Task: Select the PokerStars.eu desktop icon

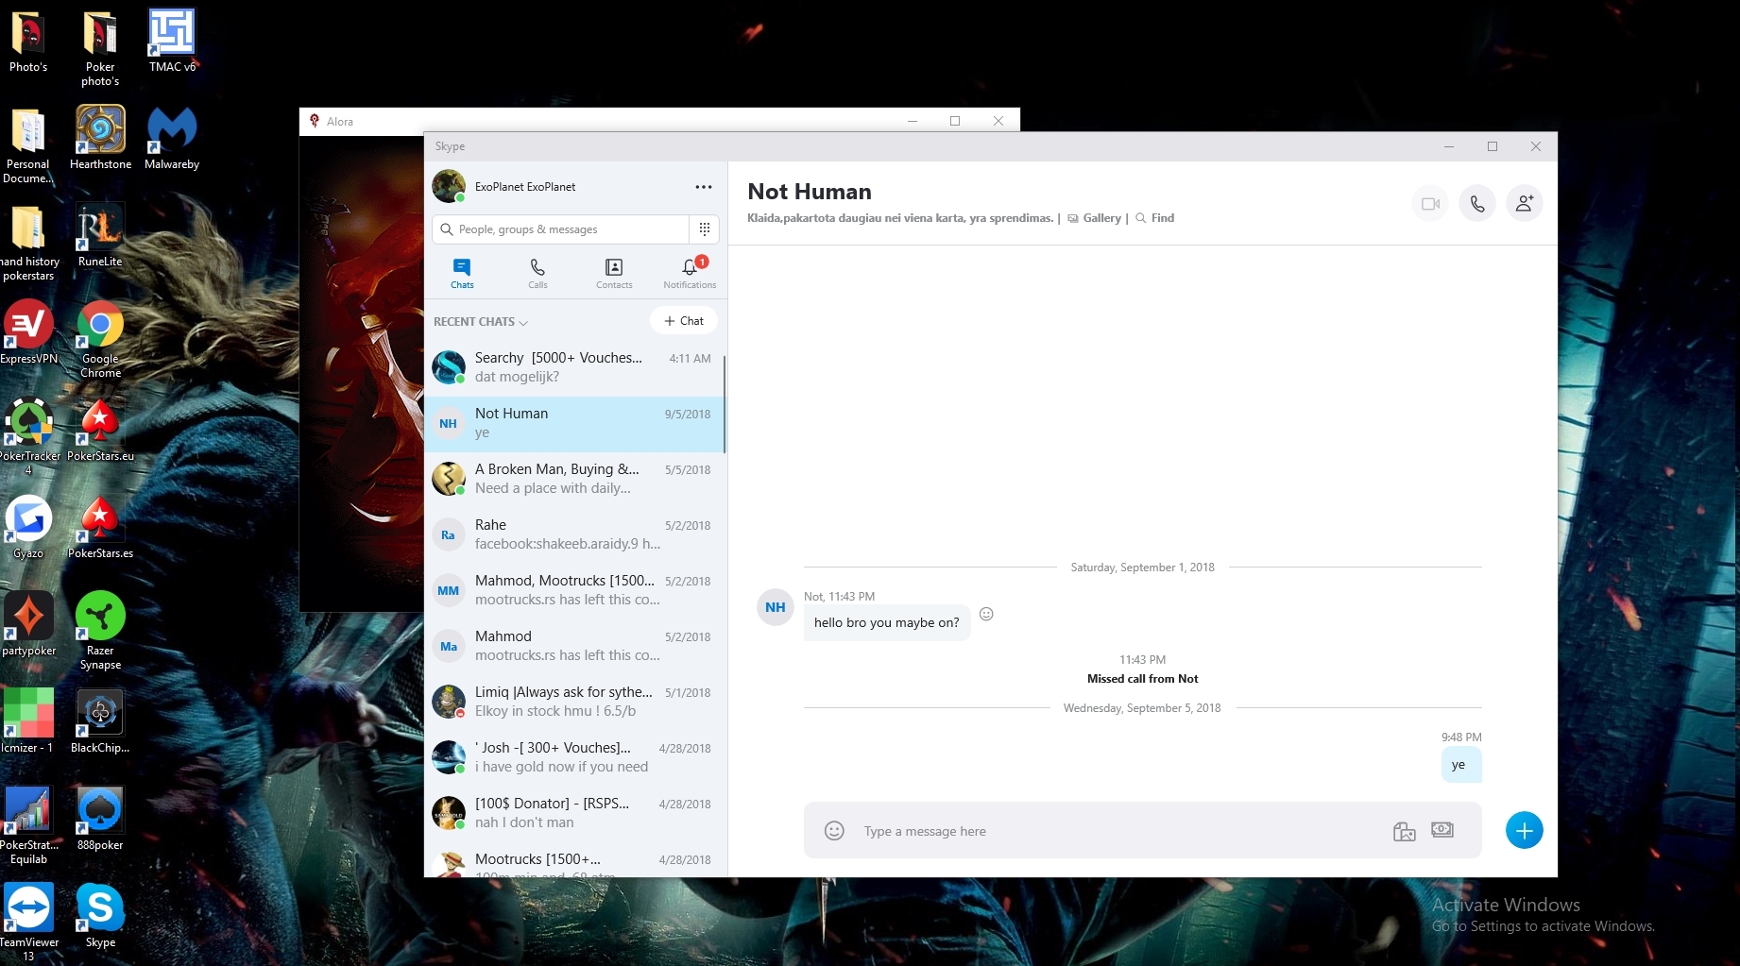Action: [100, 430]
